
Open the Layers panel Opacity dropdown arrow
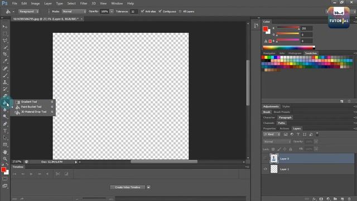[316, 142]
